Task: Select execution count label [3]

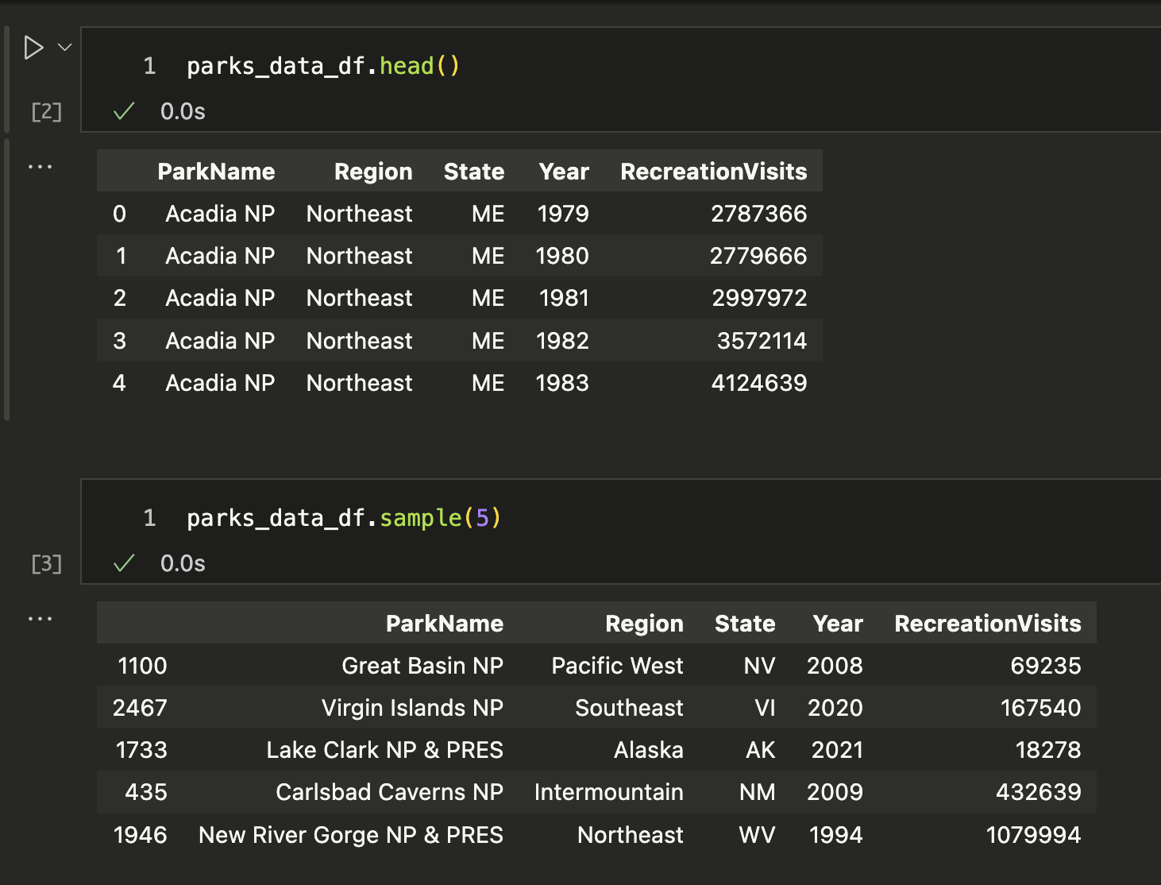Action: (x=46, y=564)
